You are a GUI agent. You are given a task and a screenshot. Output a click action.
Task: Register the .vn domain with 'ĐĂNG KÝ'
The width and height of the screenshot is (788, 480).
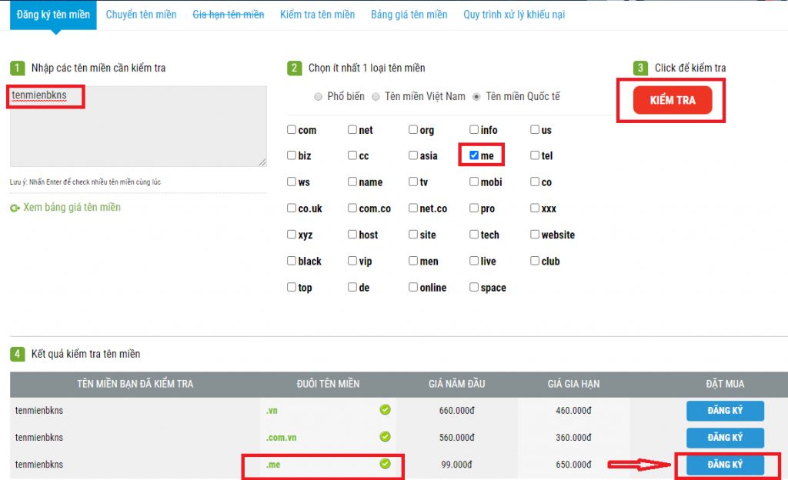click(x=724, y=411)
